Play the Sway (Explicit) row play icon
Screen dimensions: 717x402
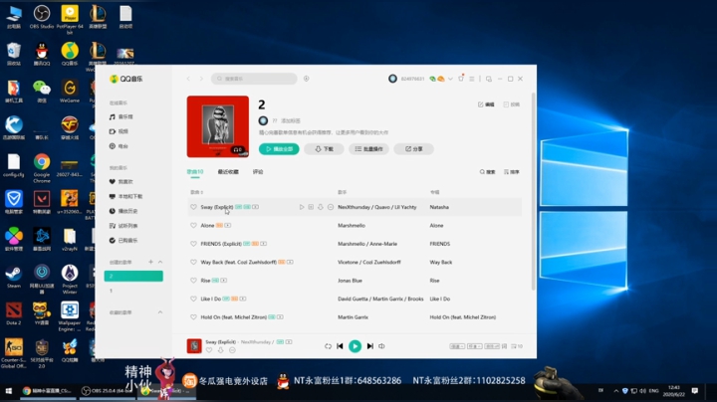pyautogui.click(x=302, y=207)
